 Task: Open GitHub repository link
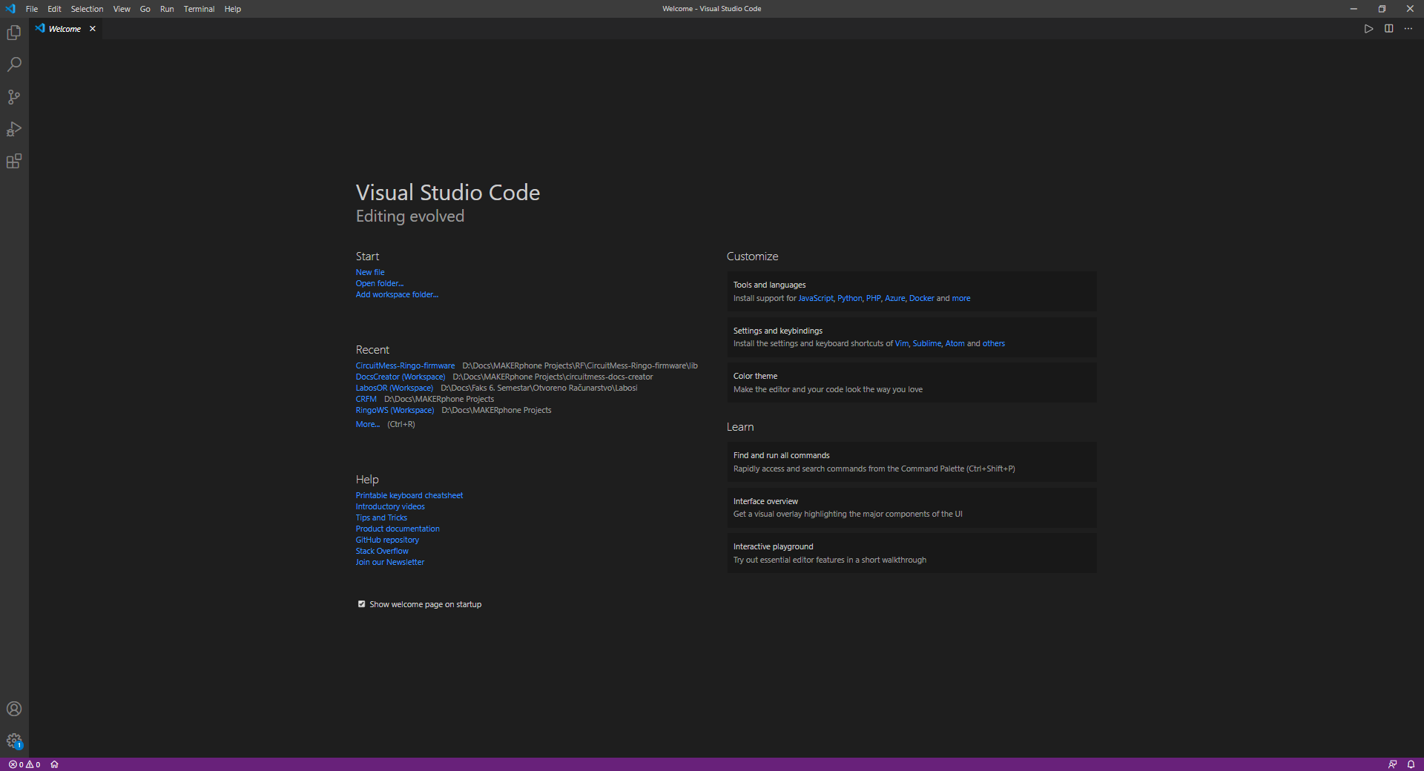(387, 540)
